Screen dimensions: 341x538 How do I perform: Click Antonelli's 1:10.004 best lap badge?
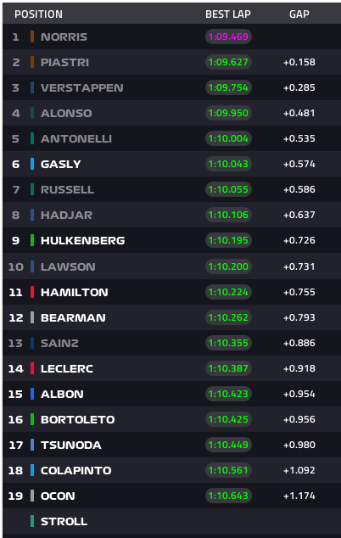[x=228, y=138]
